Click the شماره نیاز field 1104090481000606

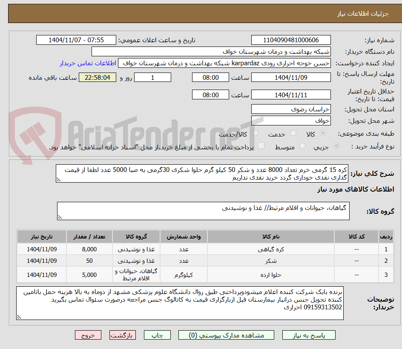tap(291, 40)
